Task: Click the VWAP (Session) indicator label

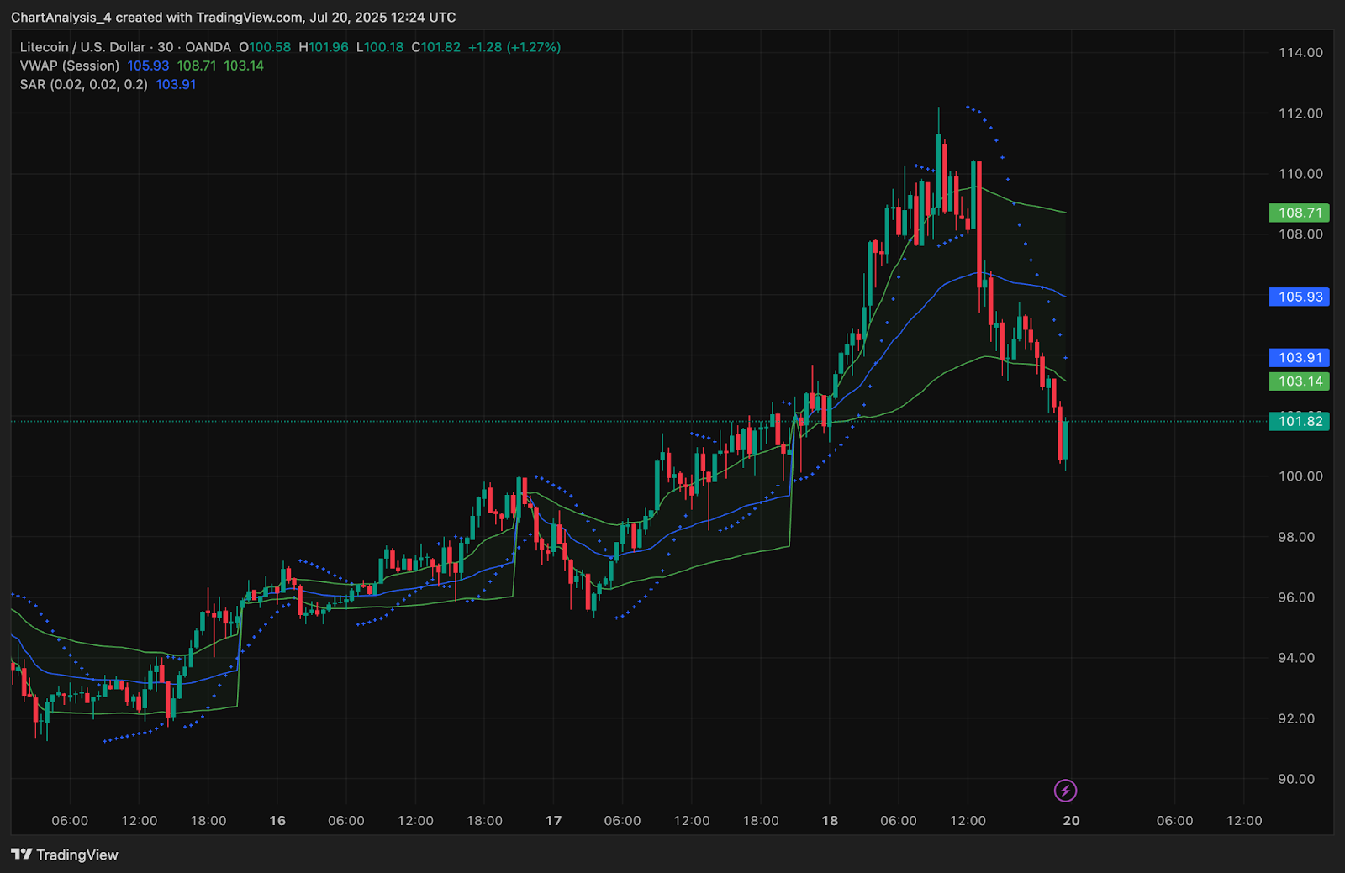Action: click(x=70, y=66)
